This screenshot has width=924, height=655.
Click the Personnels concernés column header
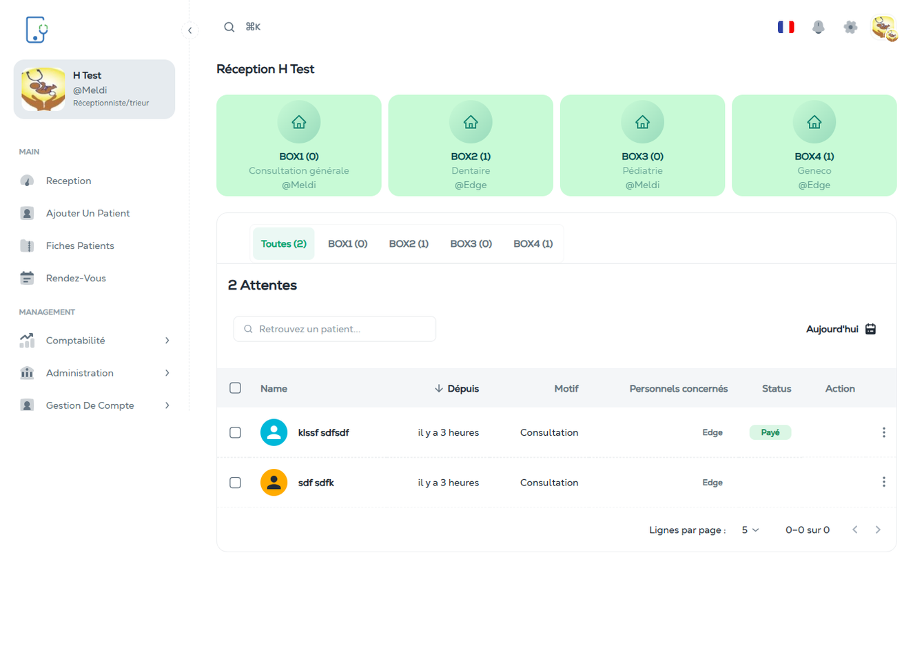pyautogui.click(x=679, y=389)
